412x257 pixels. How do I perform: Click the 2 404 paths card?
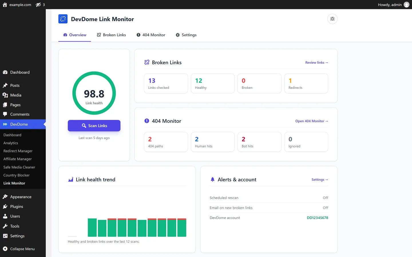pyautogui.click(x=166, y=142)
